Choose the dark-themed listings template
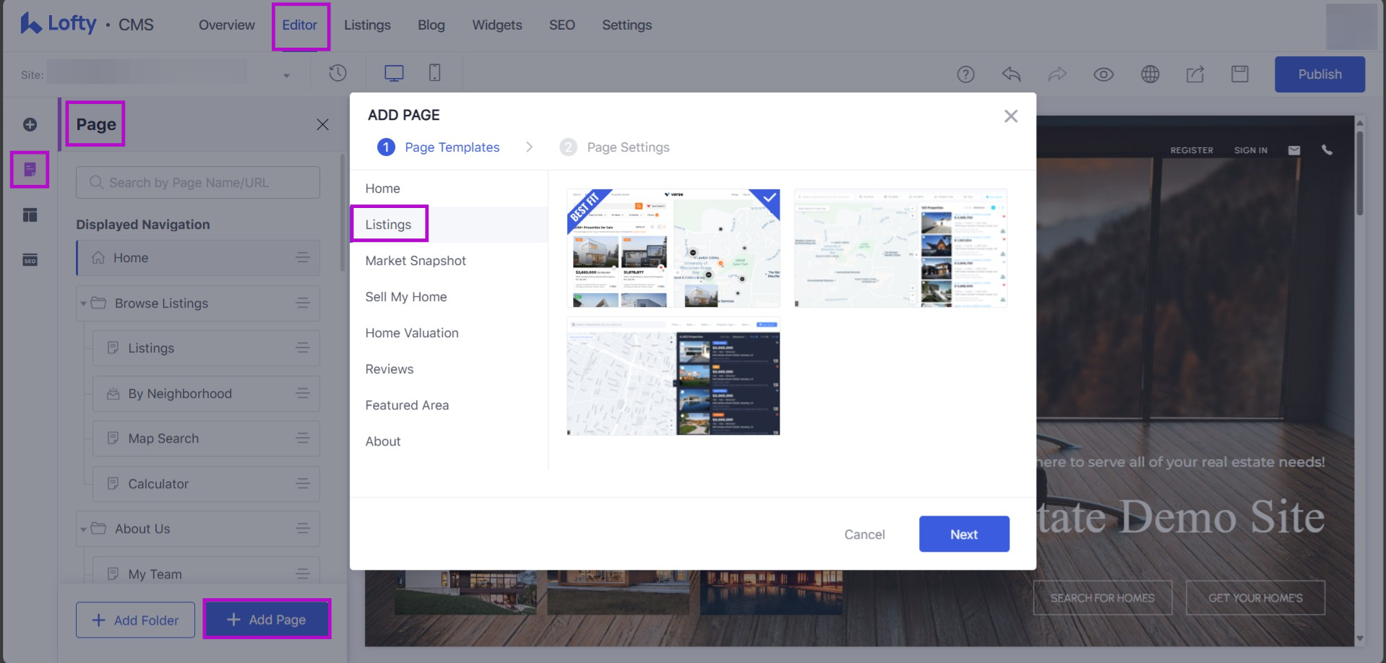Viewport: 1386px width, 663px height. [x=673, y=376]
